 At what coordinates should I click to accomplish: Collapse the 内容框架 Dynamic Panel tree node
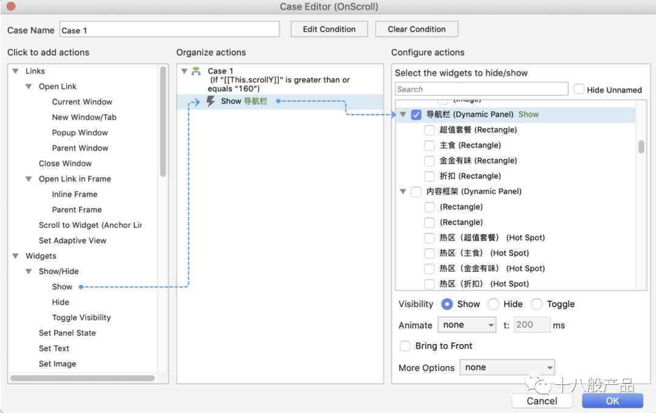(403, 192)
